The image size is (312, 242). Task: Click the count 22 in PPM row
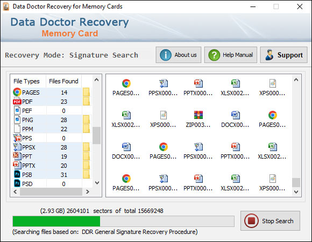tap(64, 129)
